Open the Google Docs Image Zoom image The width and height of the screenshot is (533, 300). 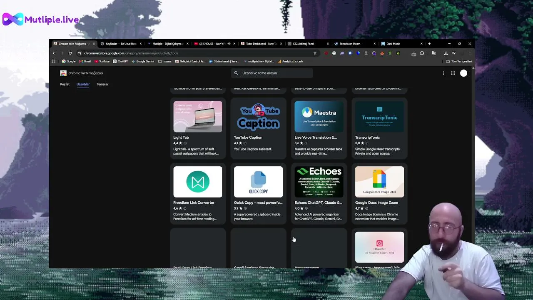coord(379,182)
